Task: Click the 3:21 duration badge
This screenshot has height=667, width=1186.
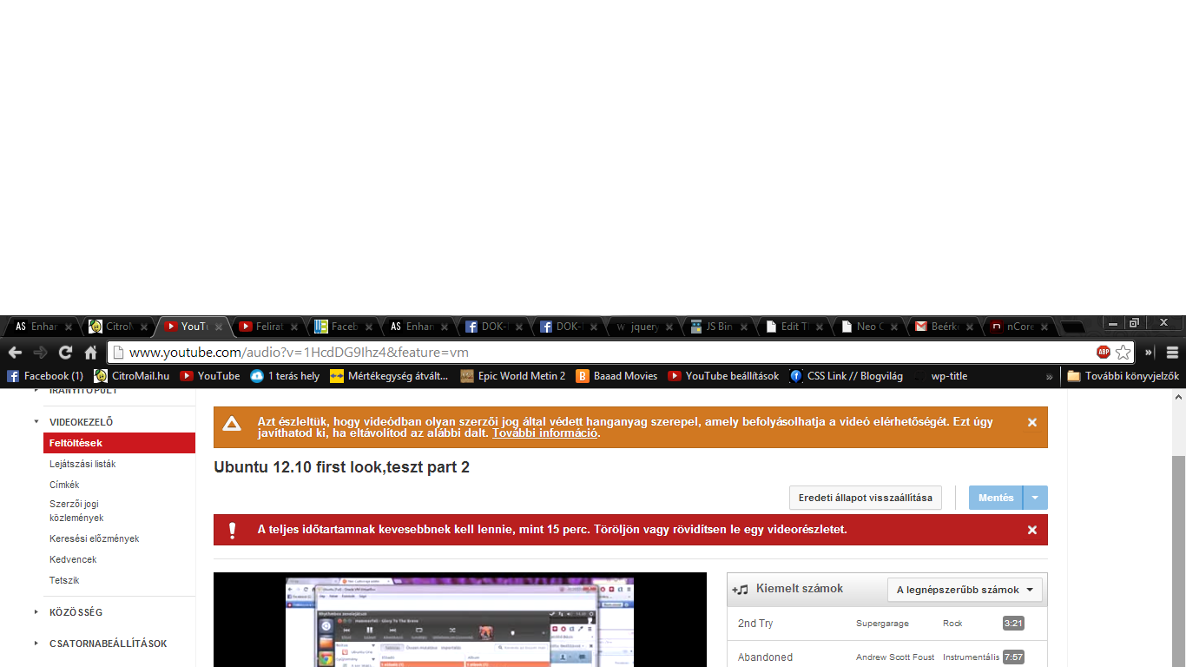Action: pyautogui.click(x=1013, y=624)
